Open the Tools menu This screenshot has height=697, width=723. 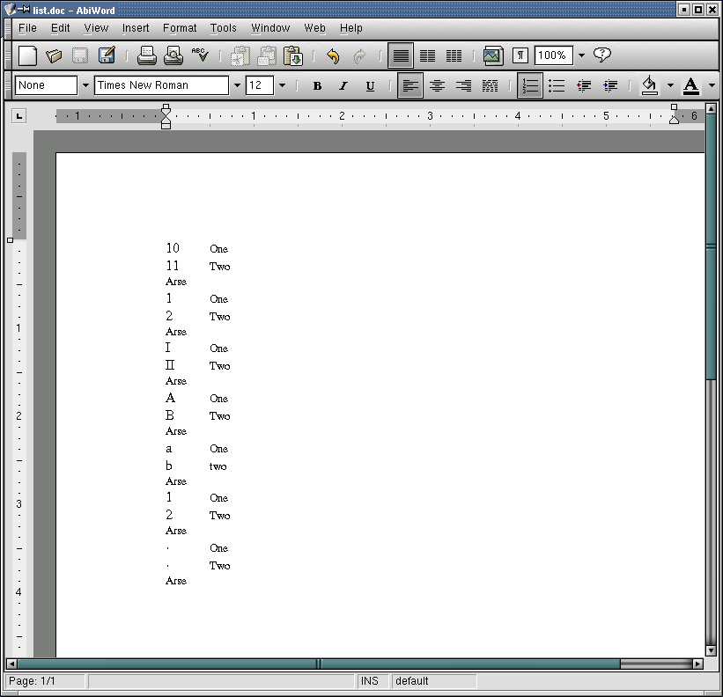(223, 28)
